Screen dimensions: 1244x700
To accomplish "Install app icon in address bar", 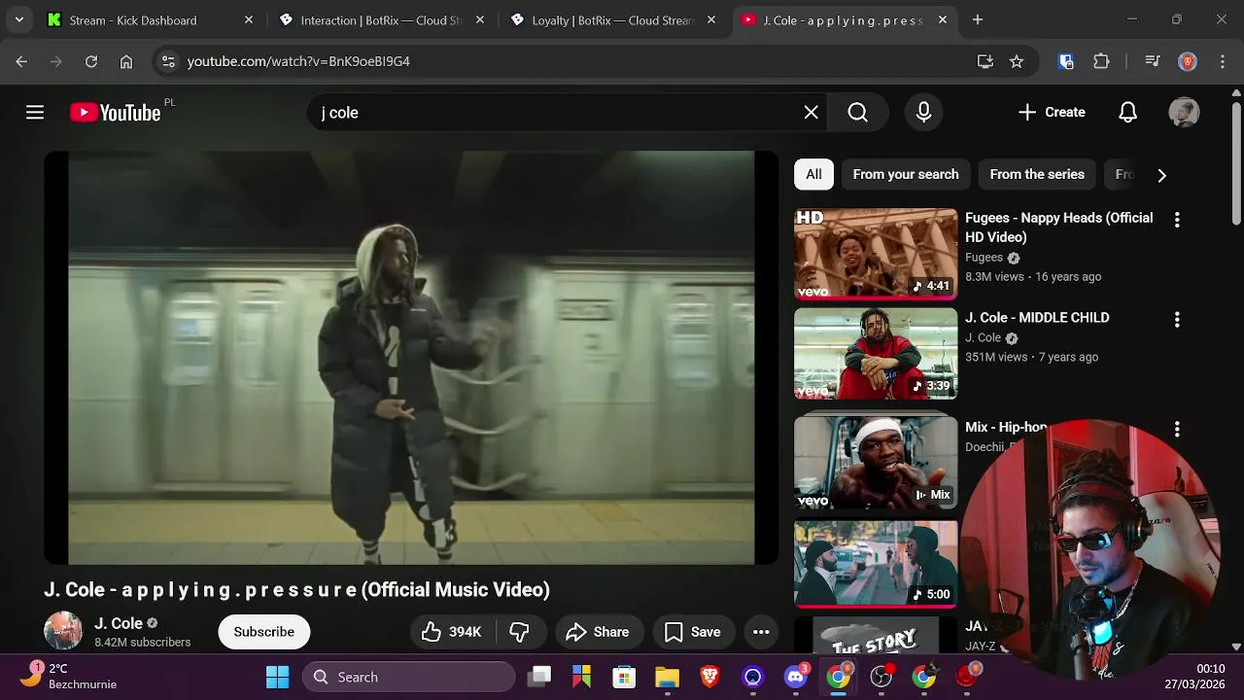I will [985, 61].
